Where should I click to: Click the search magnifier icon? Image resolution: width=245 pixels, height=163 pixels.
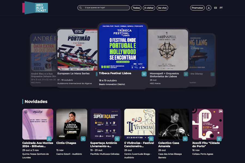81,8
